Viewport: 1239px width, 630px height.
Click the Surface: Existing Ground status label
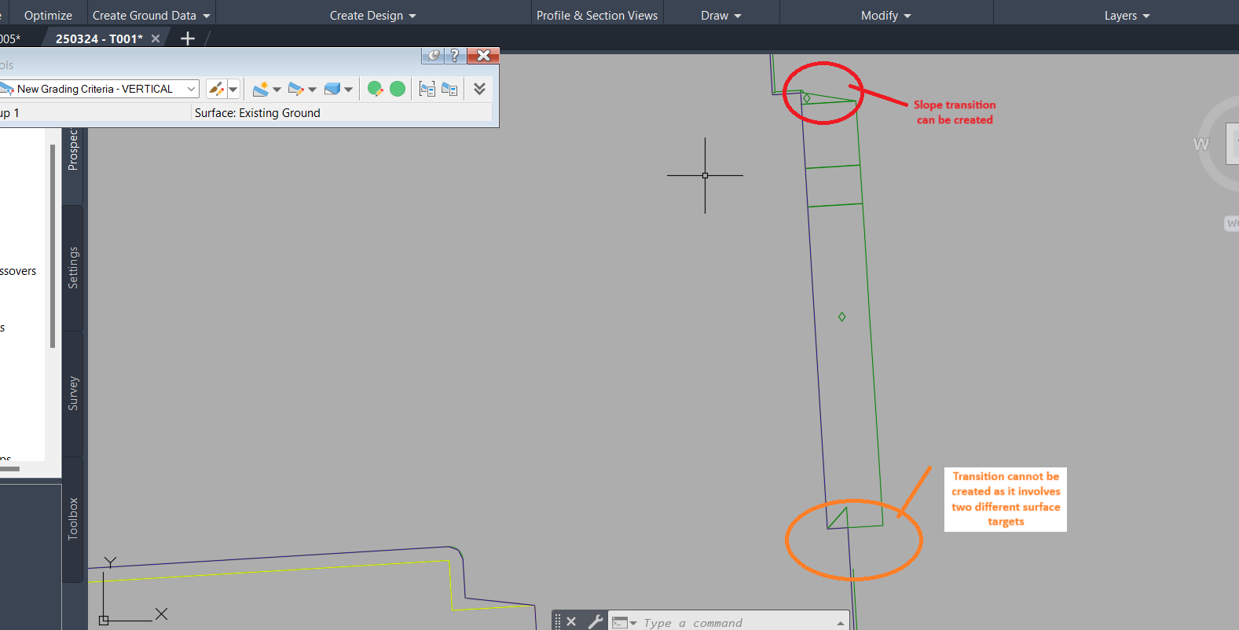coord(257,113)
